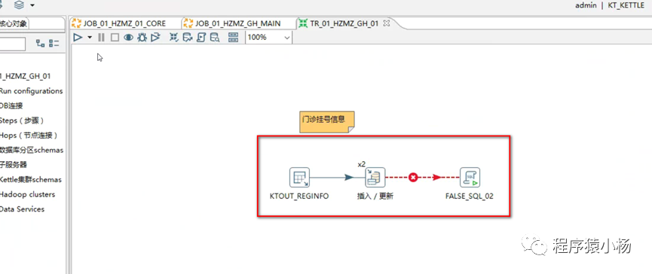Switch to JOB_01_HZMZ_01_CORE tab

coord(119,23)
